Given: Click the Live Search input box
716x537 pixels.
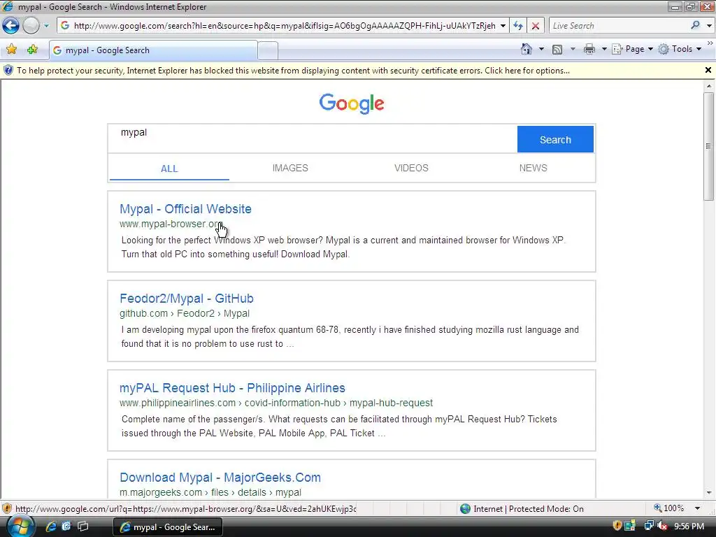Looking at the screenshot, I should pyautogui.click(x=619, y=26).
